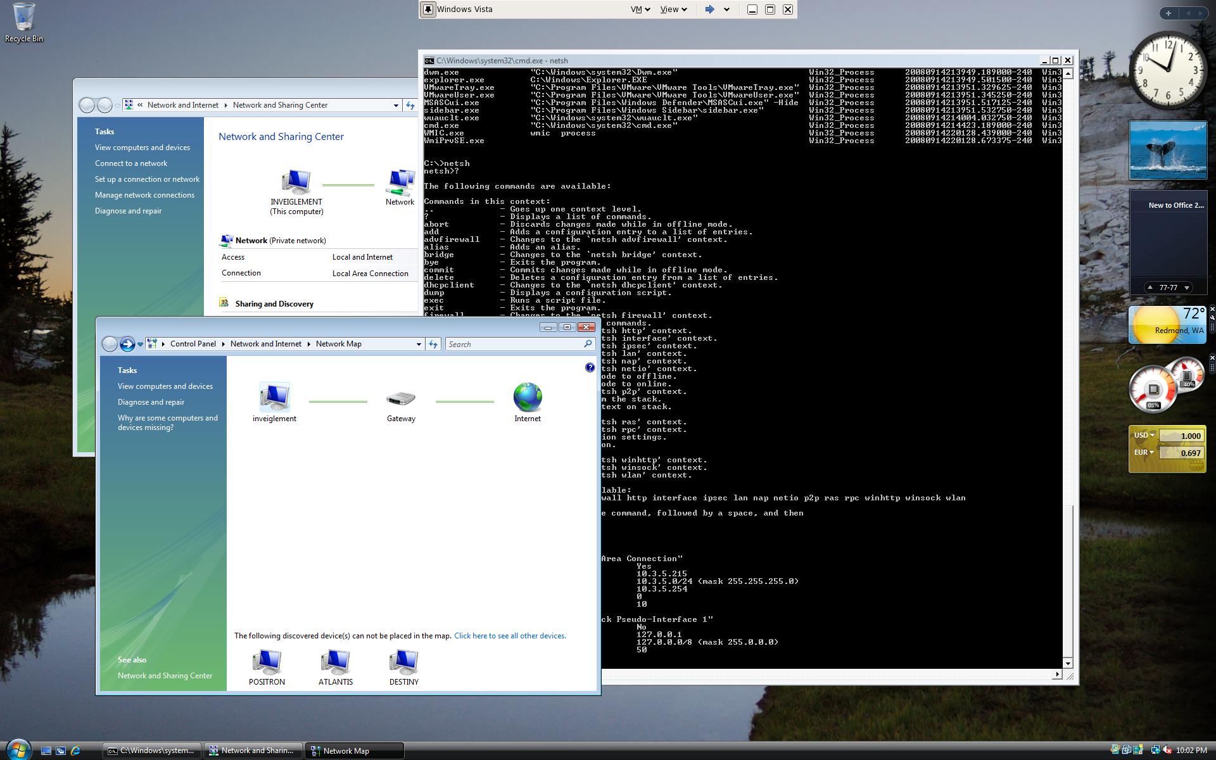Add a gadget with the sidebar plus button

1168,13
